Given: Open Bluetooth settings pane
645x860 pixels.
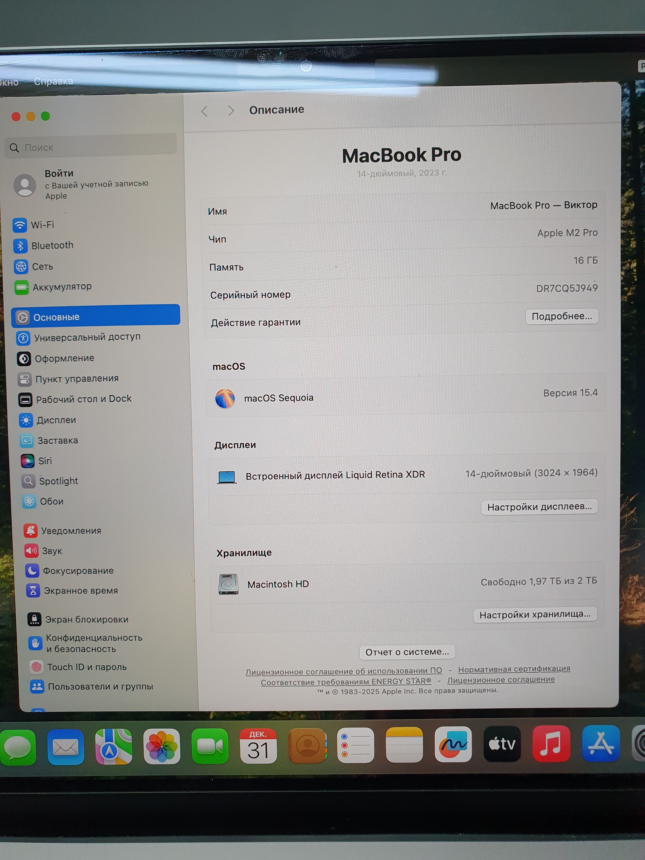Looking at the screenshot, I should [52, 245].
